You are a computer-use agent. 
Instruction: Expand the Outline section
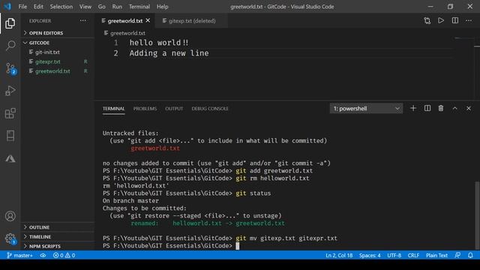point(58,227)
